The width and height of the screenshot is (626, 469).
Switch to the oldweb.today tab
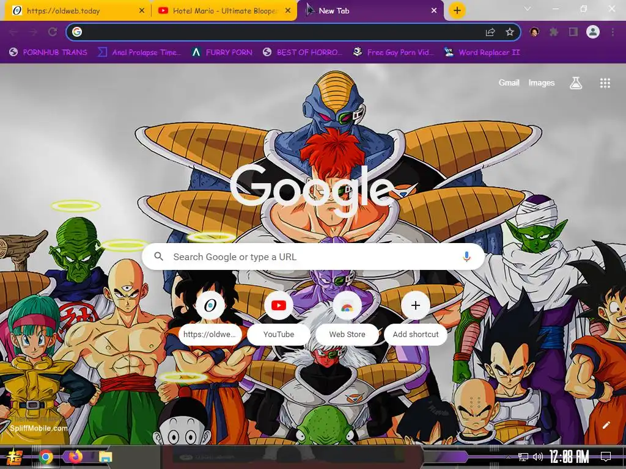pyautogui.click(x=78, y=11)
